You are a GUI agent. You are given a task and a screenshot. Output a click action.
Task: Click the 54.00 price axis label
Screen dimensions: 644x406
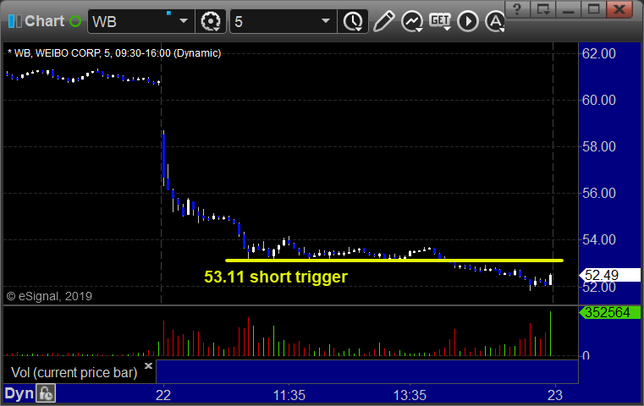click(x=599, y=239)
